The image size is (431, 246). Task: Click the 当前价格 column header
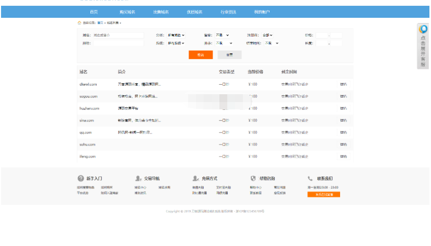point(255,72)
